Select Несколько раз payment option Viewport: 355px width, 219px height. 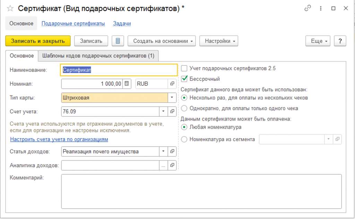pos(184,98)
